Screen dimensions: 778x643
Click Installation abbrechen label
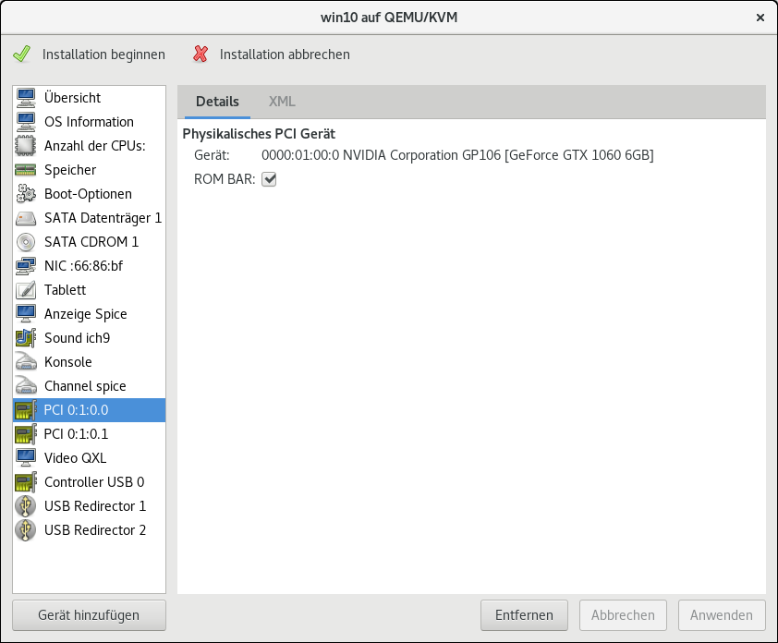[x=285, y=55]
